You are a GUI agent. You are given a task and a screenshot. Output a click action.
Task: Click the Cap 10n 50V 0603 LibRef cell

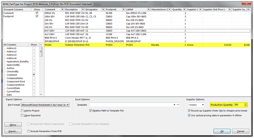tap(138, 24)
